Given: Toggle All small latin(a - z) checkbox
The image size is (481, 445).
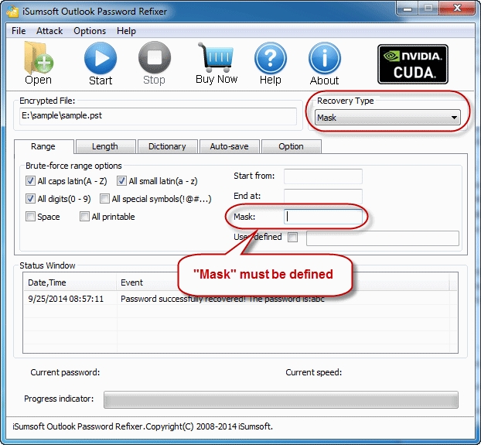Looking at the screenshot, I should [x=121, y=181].
